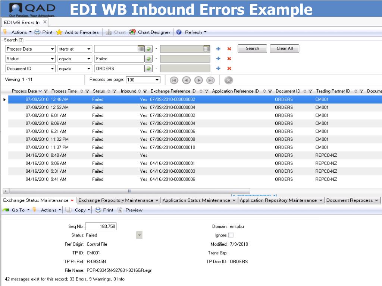Viewport: 382px width, 286px height.
Task: Click the Clear All button
Action: coord(285,48)
